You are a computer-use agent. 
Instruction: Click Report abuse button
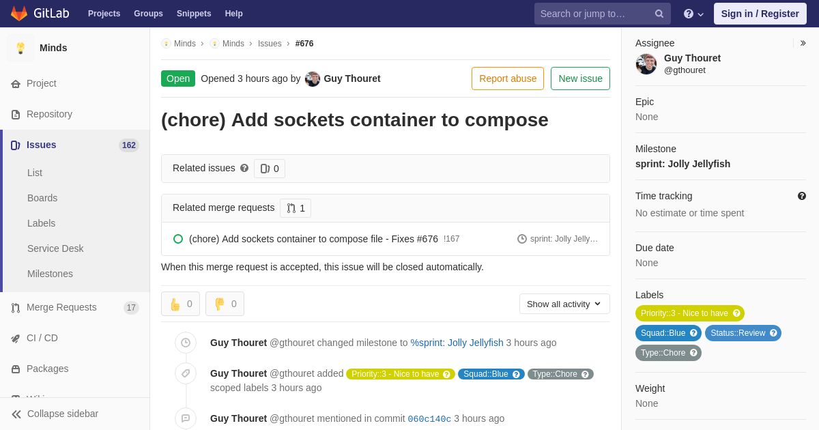(x=508, y=78)
